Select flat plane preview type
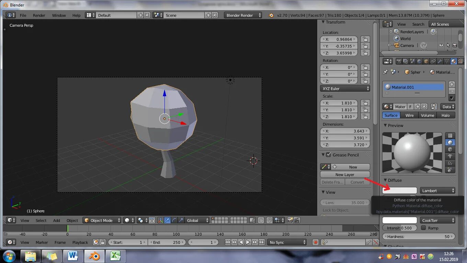 [450, 136]
